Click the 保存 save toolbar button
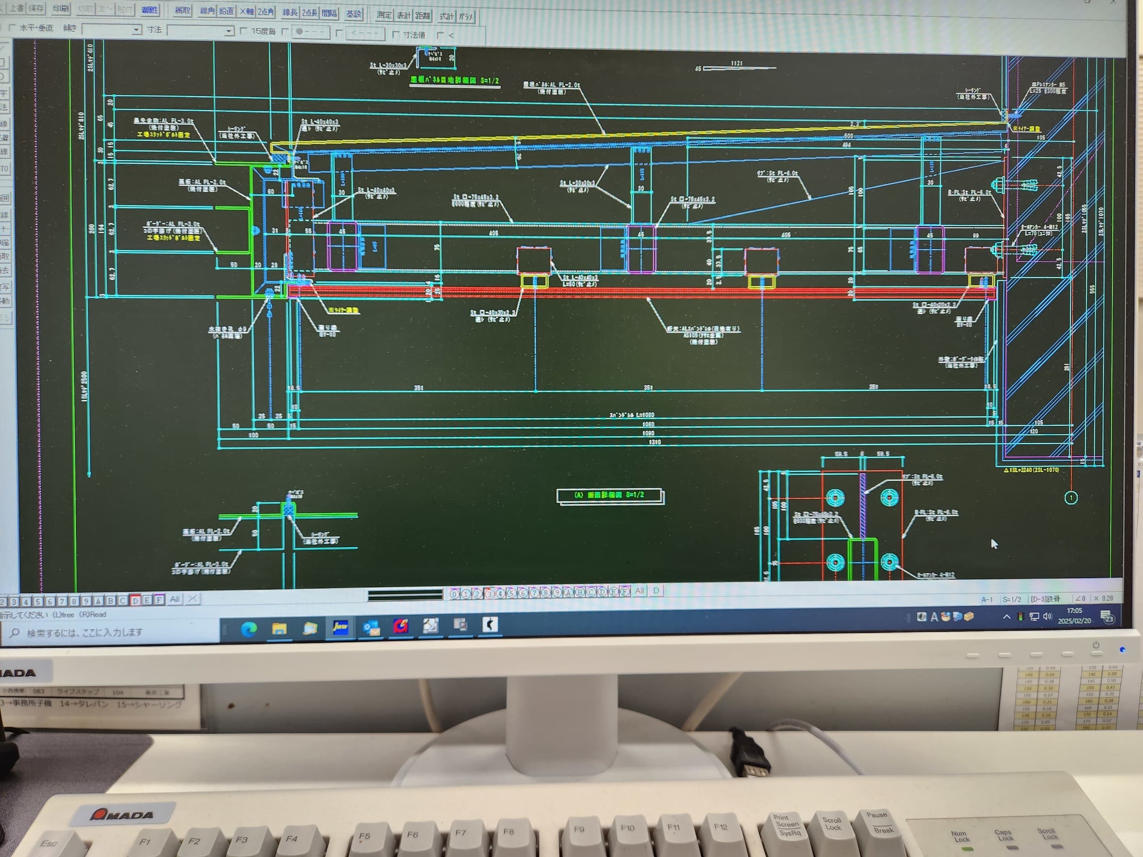 [36, 8]
